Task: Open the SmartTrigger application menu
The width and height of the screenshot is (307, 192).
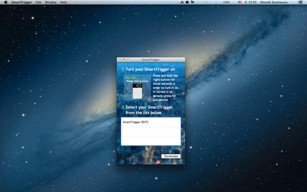Action: [x=21, y=2]
